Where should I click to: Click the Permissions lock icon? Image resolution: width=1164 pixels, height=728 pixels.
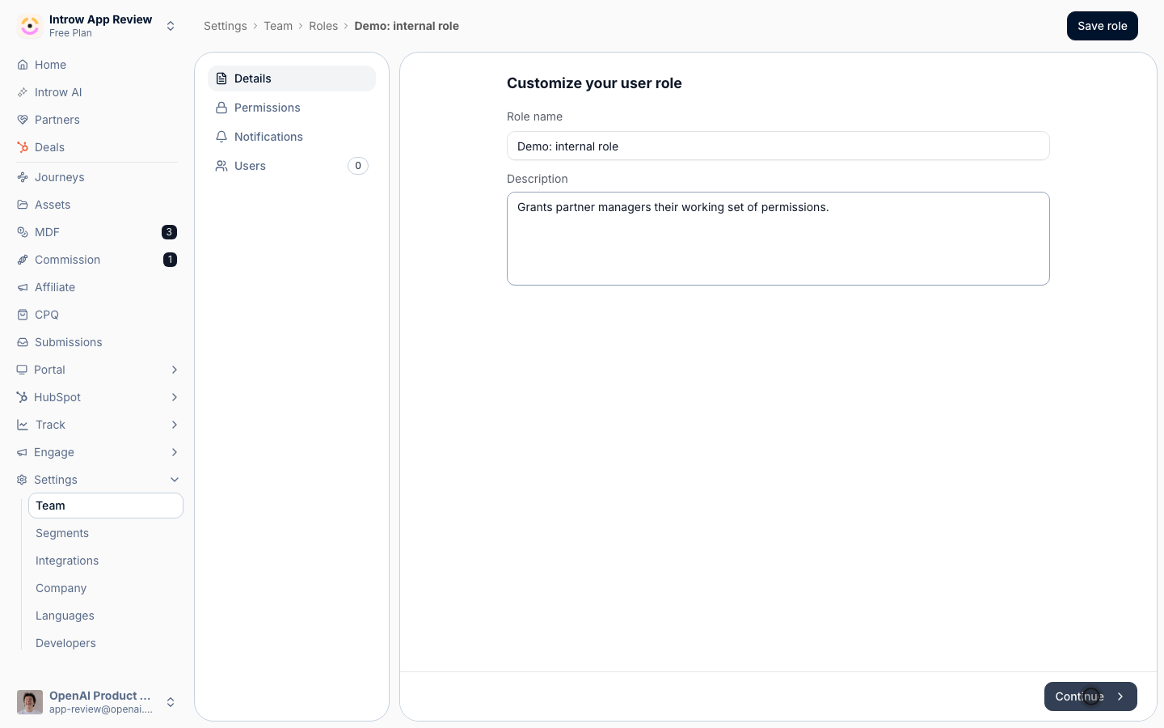click(221, 108)
